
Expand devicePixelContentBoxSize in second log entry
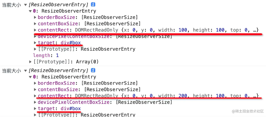click(35, 102)
